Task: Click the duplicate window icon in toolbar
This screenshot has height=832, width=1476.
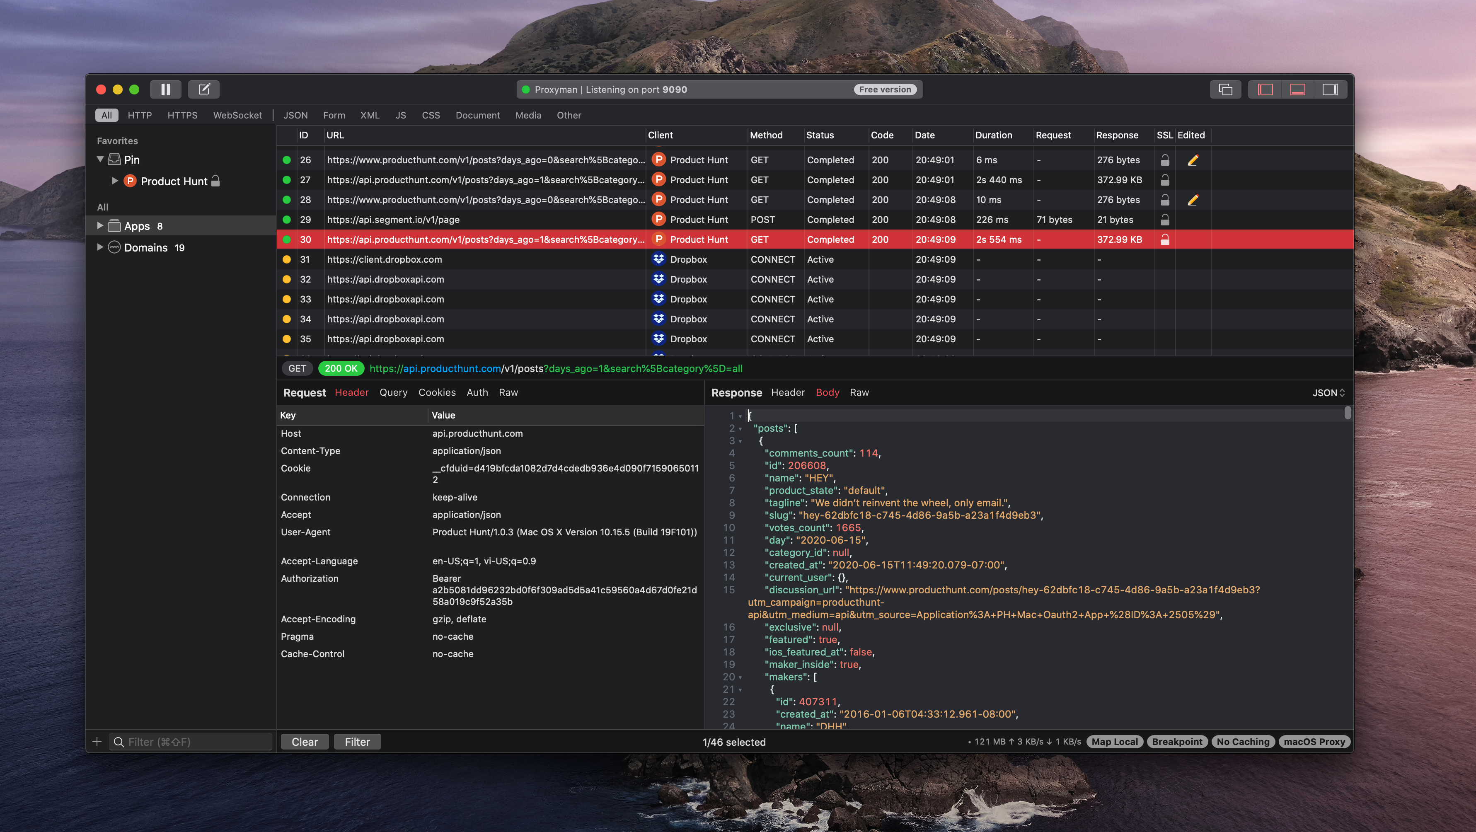Action: (x=1225, y=89)
